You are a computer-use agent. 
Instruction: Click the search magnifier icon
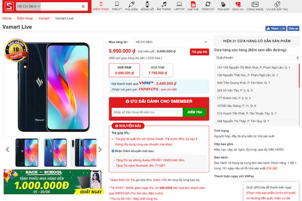tap(83, 7)
